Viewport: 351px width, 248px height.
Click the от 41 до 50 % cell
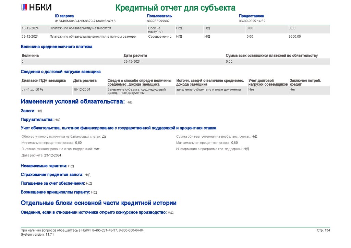(x=32, y=89)
